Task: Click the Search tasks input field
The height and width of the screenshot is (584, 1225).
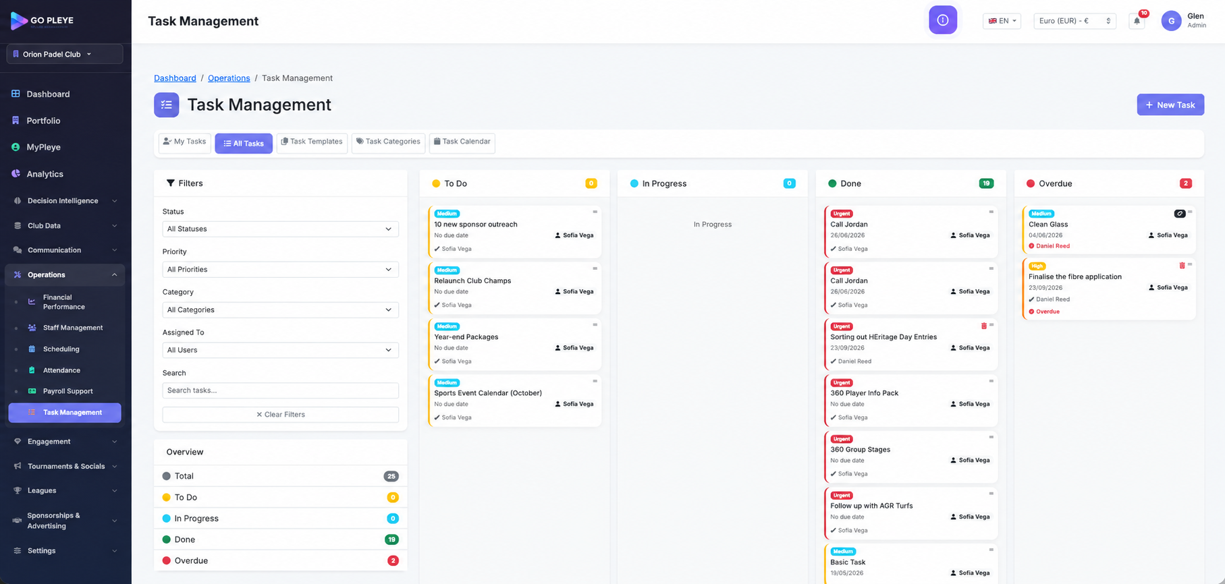Action: (x=280, y=390)
